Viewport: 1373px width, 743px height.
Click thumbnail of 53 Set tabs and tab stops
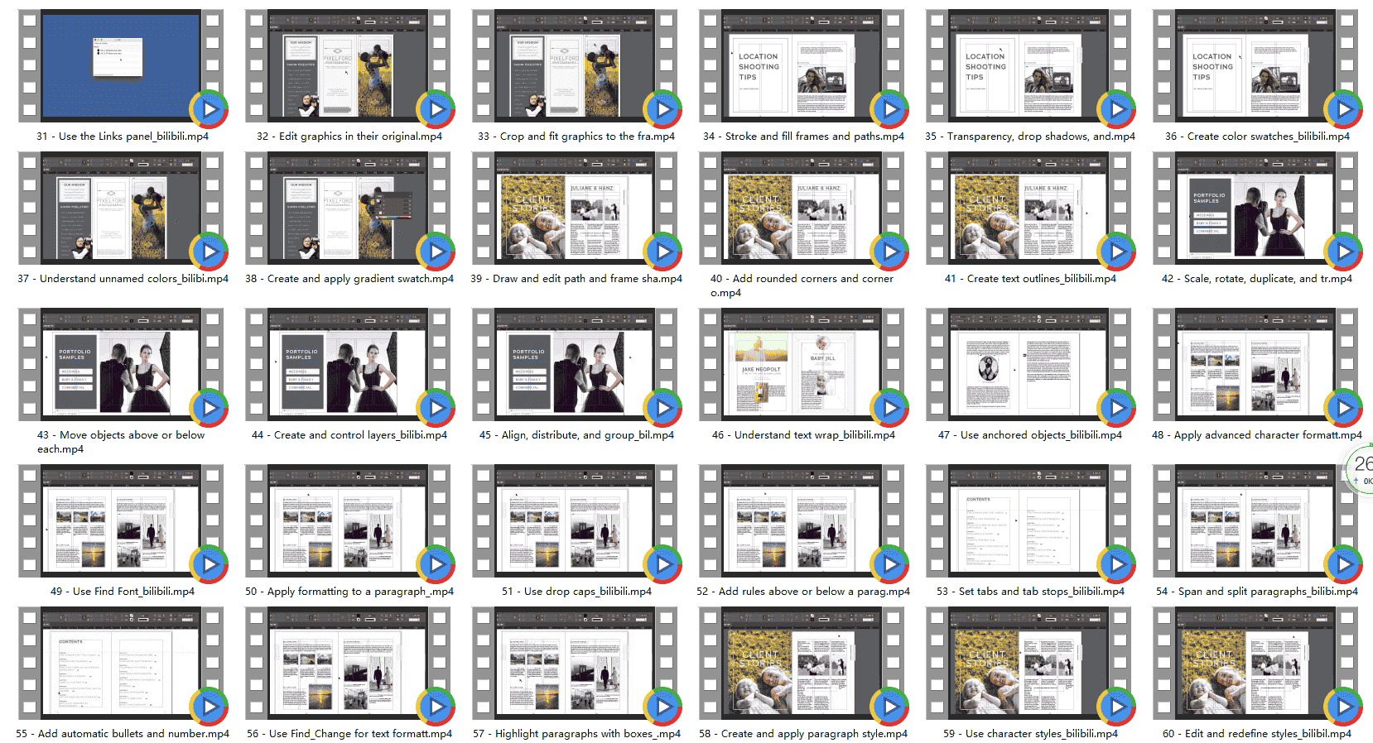point(1029,521)
